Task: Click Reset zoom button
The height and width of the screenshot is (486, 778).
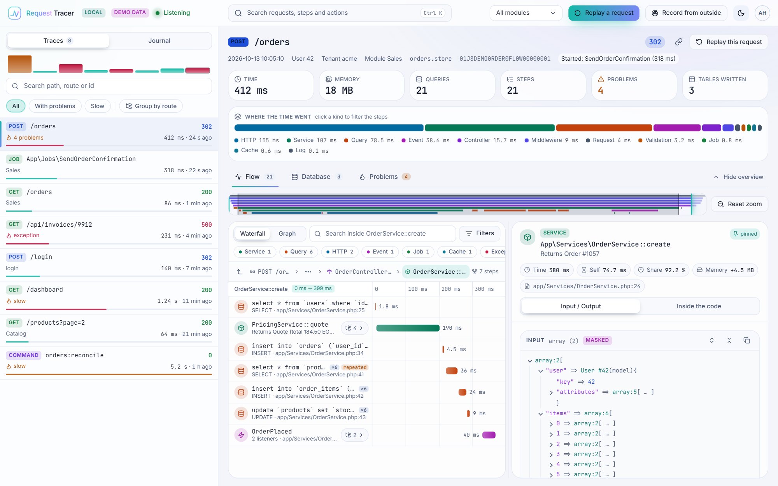Action: coord(739,204)
